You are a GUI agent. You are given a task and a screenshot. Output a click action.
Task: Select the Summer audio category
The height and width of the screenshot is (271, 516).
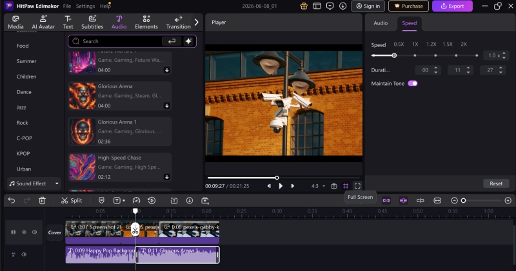(x=26, y=61)
